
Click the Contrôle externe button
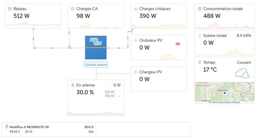pyautogui.click(x=96, y=65)
